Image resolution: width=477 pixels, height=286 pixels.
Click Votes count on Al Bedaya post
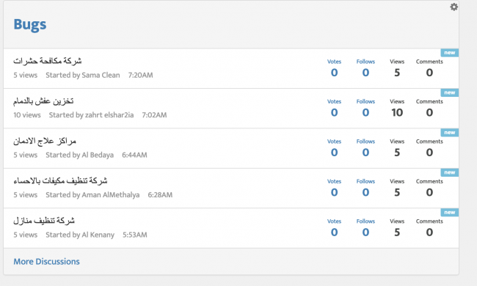point(334,153)
